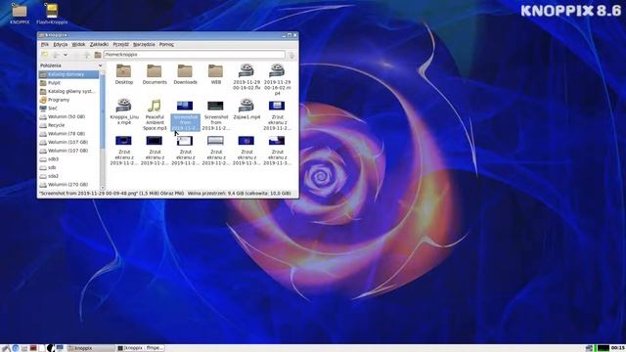The width and height of the screenshot is (626, 352).
Task: Click the go button beside path field
Action: pos(291,55)
